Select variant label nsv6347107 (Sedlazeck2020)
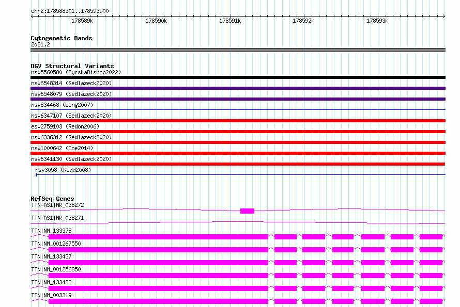The height and width of the screenshot is (307, 460). point(71,116)
